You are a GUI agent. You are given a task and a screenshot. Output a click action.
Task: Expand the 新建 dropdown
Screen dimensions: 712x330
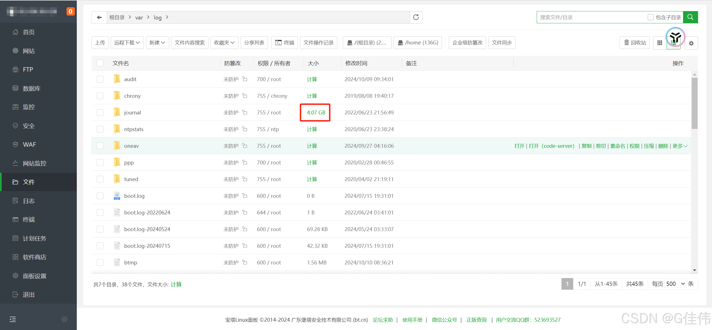157,42
